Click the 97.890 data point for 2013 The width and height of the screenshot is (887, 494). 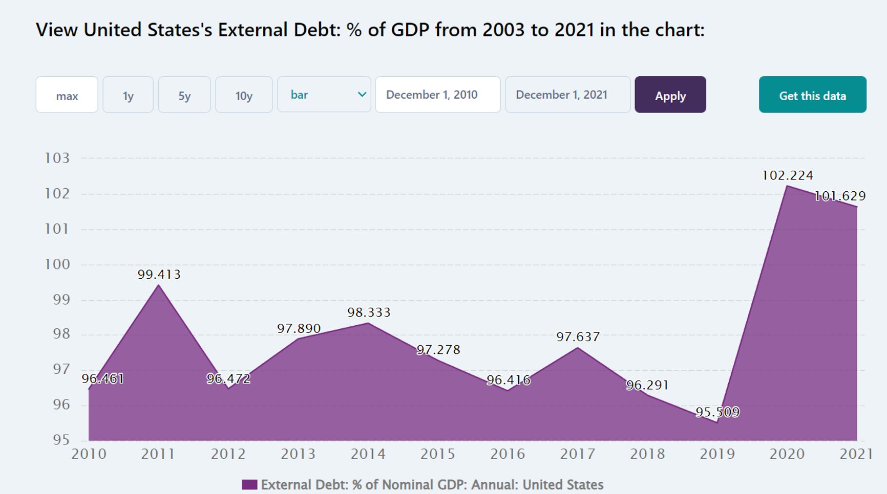(x=298, y=339)
